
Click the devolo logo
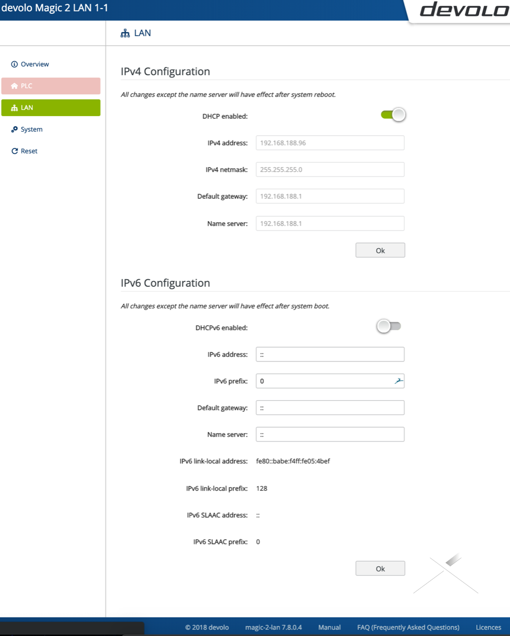pos(464,10)
